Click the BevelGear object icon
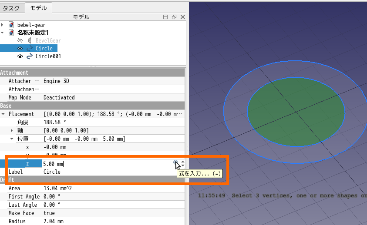The image size is (367, 225). pos(30,41)
